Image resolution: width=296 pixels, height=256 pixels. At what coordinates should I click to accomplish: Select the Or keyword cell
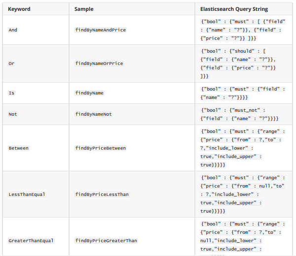coord(11,64)
